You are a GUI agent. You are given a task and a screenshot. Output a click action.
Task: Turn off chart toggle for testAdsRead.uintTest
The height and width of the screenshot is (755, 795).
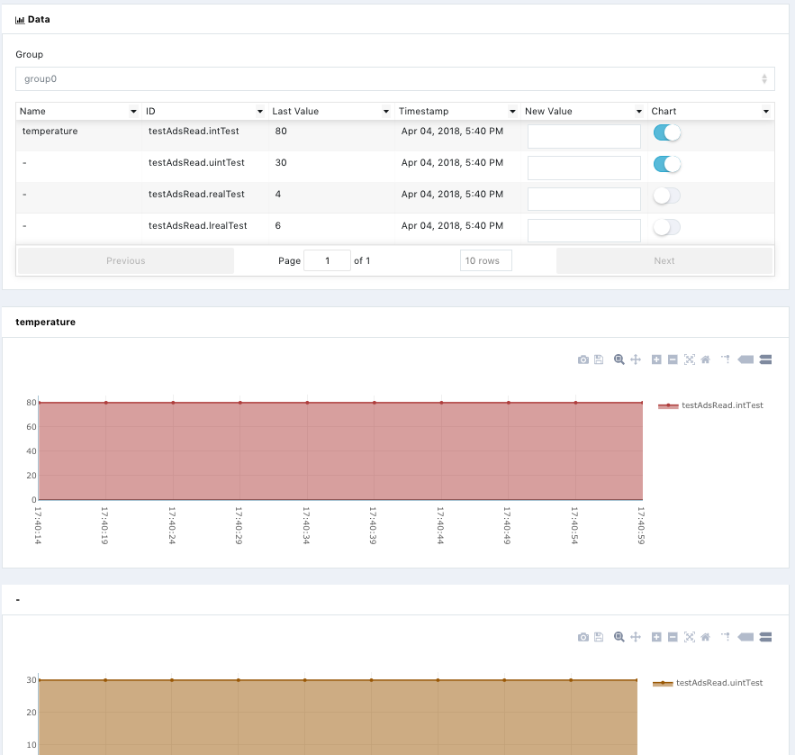pos(666,164)
